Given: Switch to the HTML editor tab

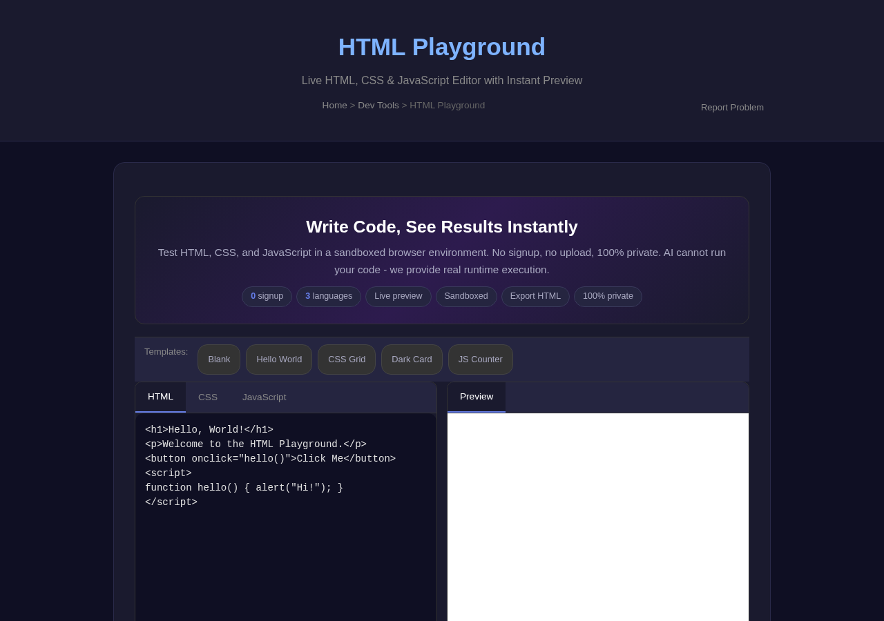Looking at the screenshot, I should click(160, 397).
